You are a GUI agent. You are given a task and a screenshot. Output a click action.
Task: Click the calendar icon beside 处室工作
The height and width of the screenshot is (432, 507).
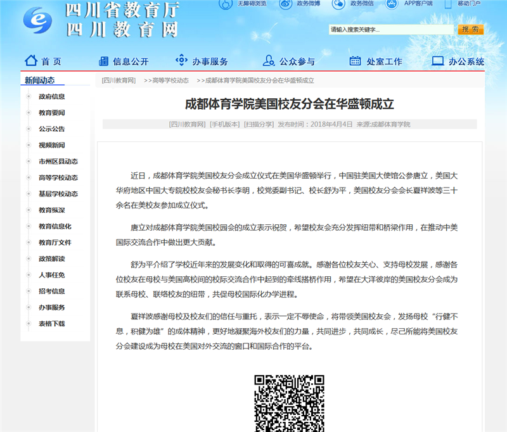(x=355, y=60)
